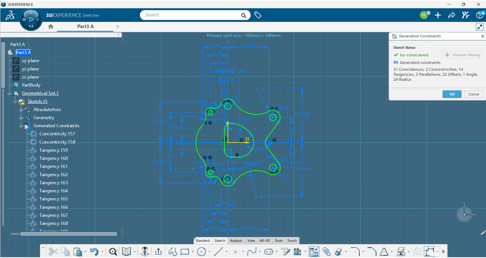486x258 pixels.
Task: Select the Cut tool in the Standard toolbar
Action: 53,251
